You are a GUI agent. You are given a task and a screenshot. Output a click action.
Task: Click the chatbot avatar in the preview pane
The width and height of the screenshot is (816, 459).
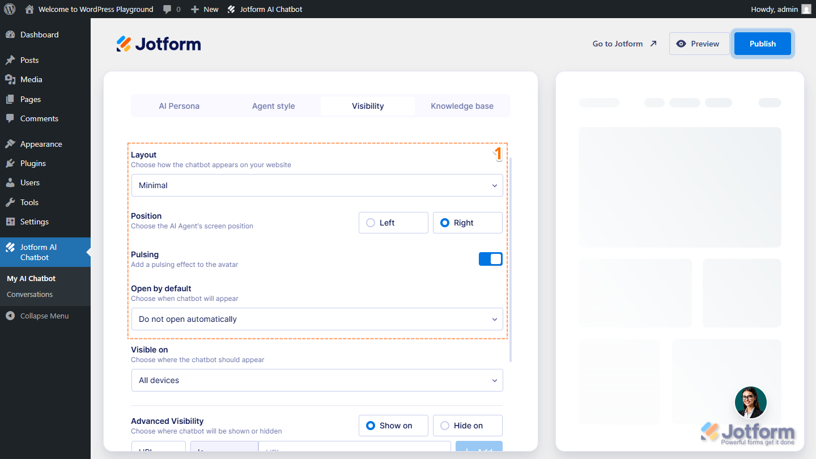tap(751, 402)
